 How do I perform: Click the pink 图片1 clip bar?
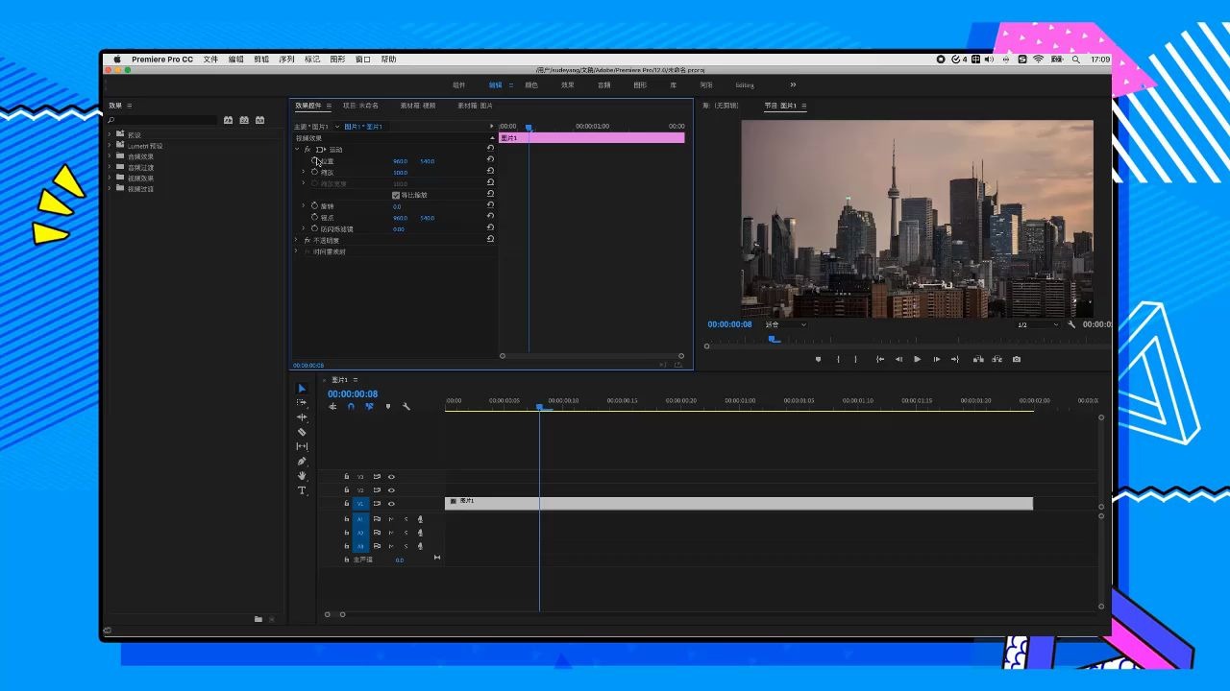tap(592, 138)
